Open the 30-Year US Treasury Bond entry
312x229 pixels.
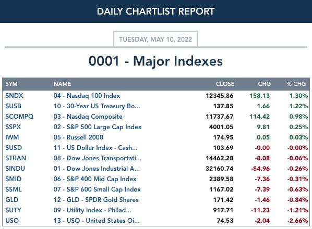click(97, 106)
